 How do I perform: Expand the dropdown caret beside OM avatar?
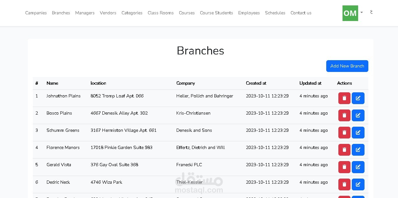[x=362, y=13]
